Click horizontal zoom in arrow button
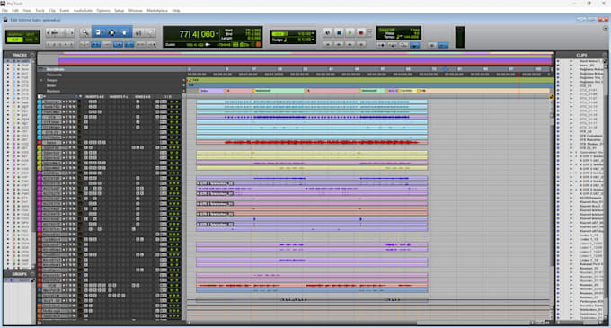 pos(72,33)
